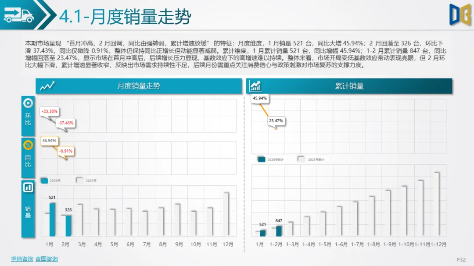
Task: Select the 销量 bar-chart icon in sidebar
Action: [28, 187]
